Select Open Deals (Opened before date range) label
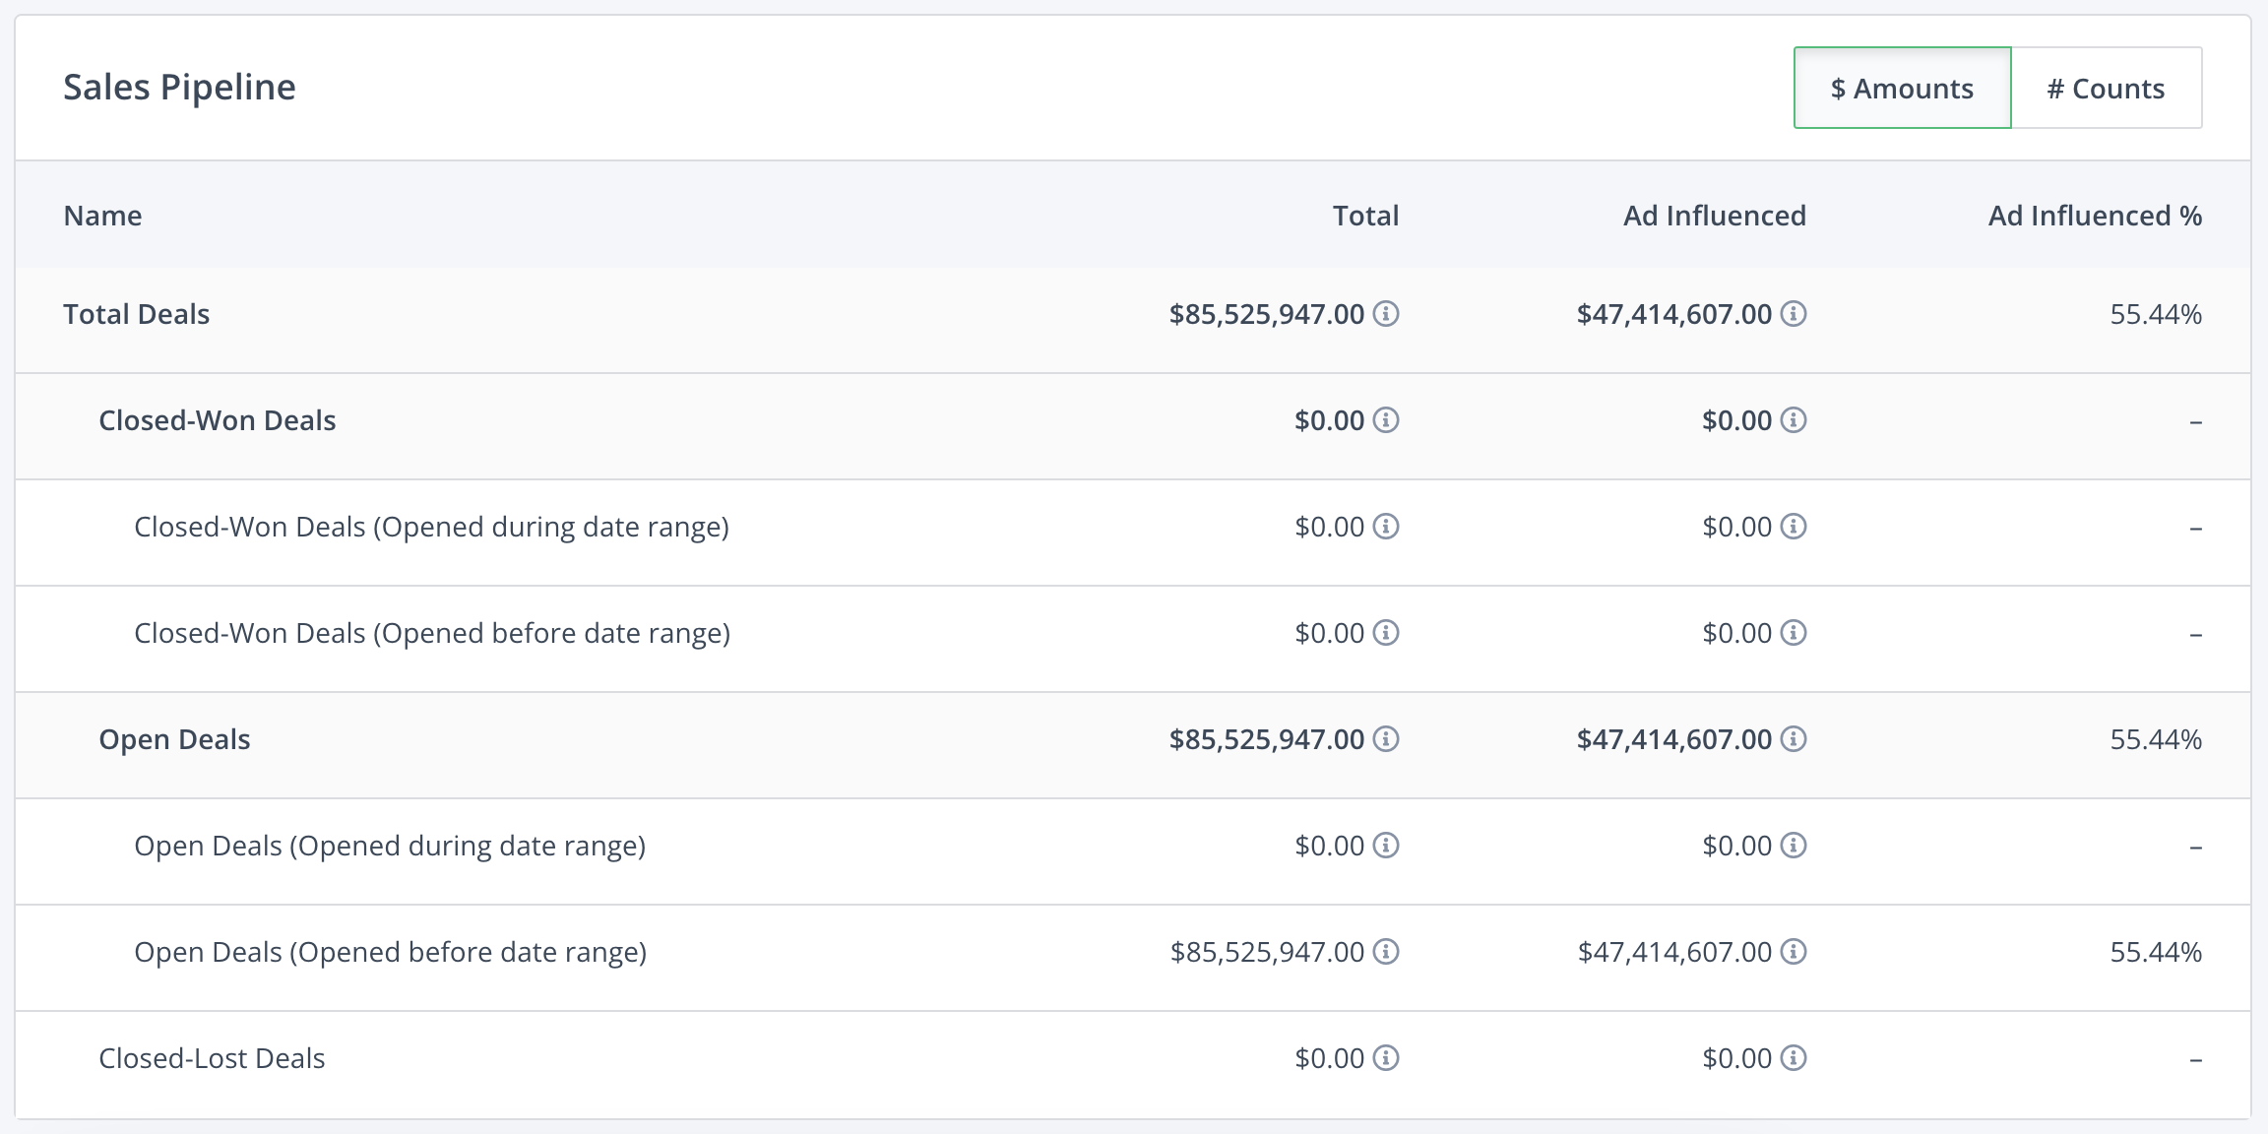The height and width of the screenshot is (1134, 2268). coord(391,953)
